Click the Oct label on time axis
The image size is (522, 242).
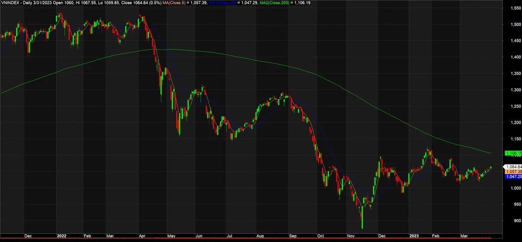pos(321,235)
